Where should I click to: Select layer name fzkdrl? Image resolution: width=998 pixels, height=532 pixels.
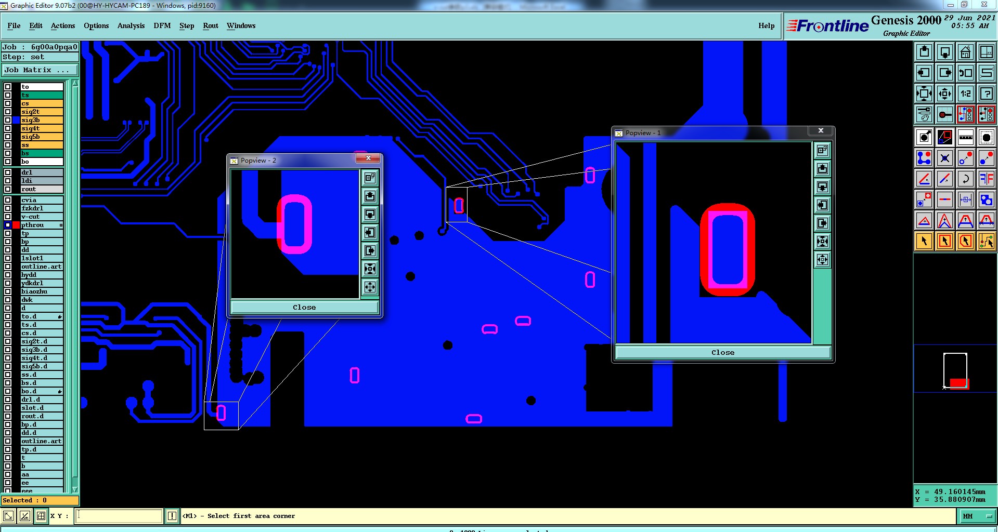[42, 208]
